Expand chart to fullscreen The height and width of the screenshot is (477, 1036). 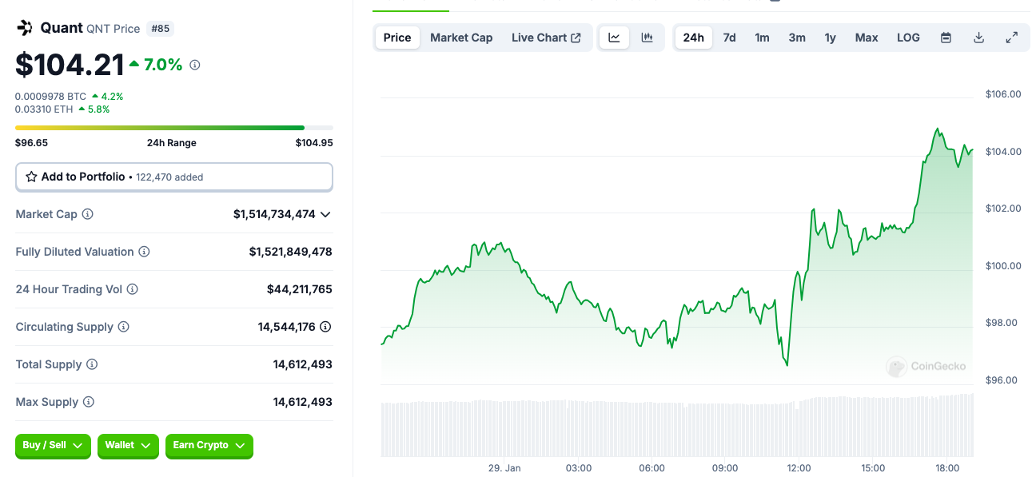1011,38
